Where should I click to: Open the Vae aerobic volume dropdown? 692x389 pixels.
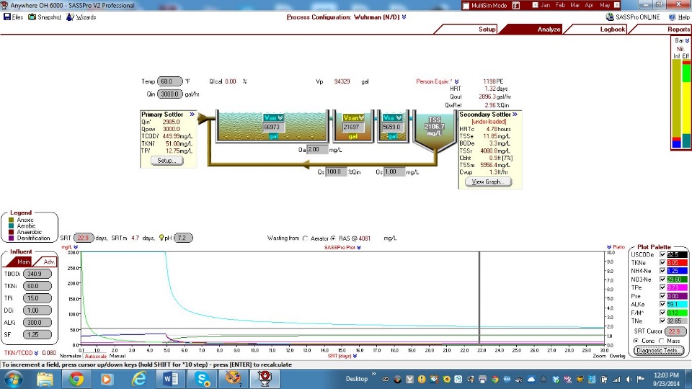point(280,117)
